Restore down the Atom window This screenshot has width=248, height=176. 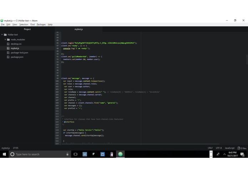tap(235, 20)
